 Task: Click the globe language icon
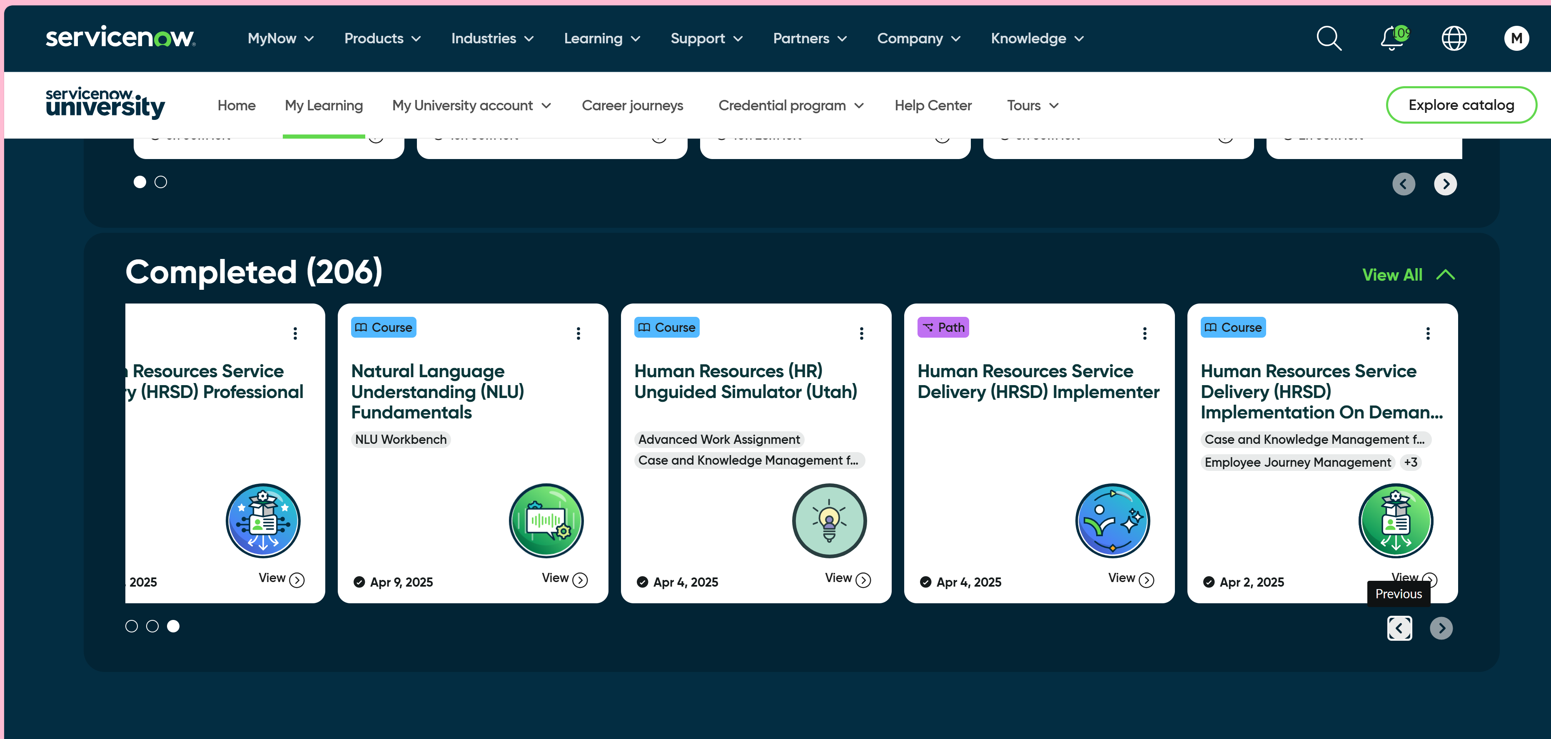tap(1454, 39)
